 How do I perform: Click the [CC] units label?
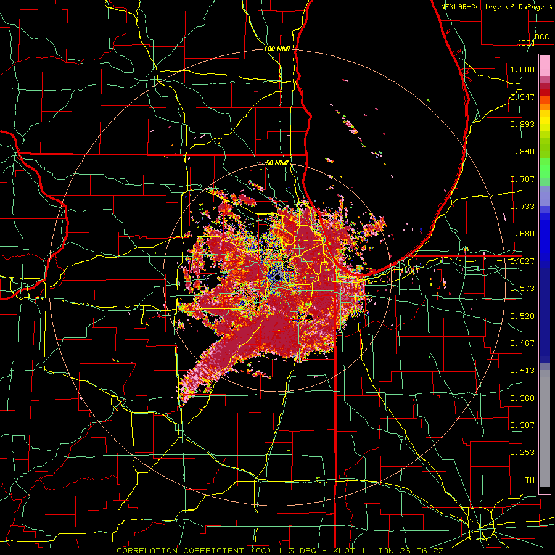pyautogui.click(x=526, y=43)
